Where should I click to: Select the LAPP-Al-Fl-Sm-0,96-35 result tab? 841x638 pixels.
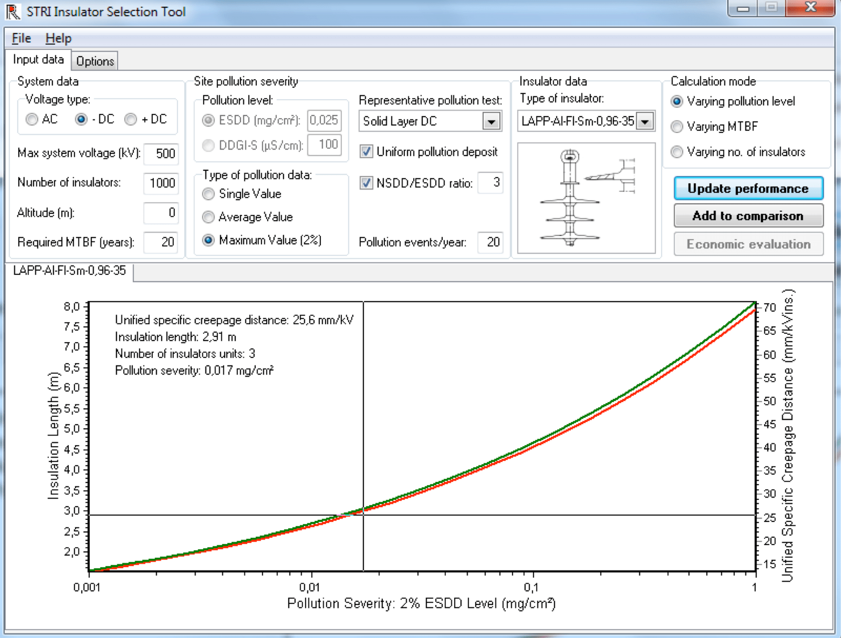coord(69,271)
